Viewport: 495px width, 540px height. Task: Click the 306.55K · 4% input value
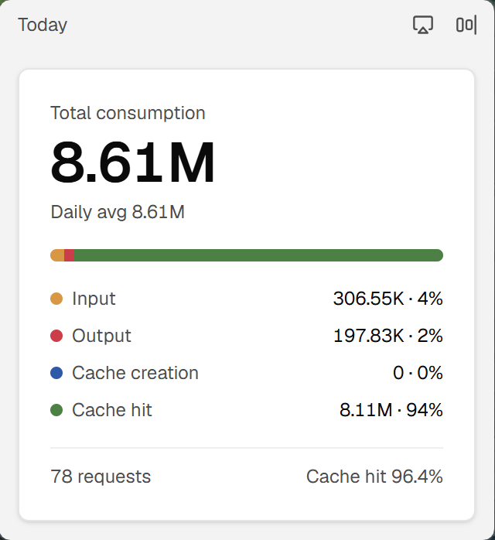388,299
